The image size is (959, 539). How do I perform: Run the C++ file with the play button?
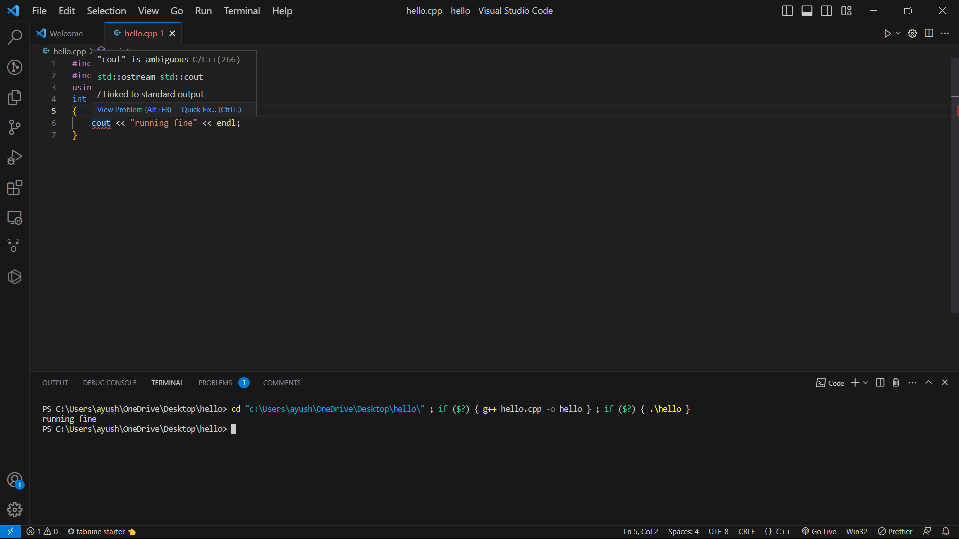pyautogui.click(x=888, y=33)
